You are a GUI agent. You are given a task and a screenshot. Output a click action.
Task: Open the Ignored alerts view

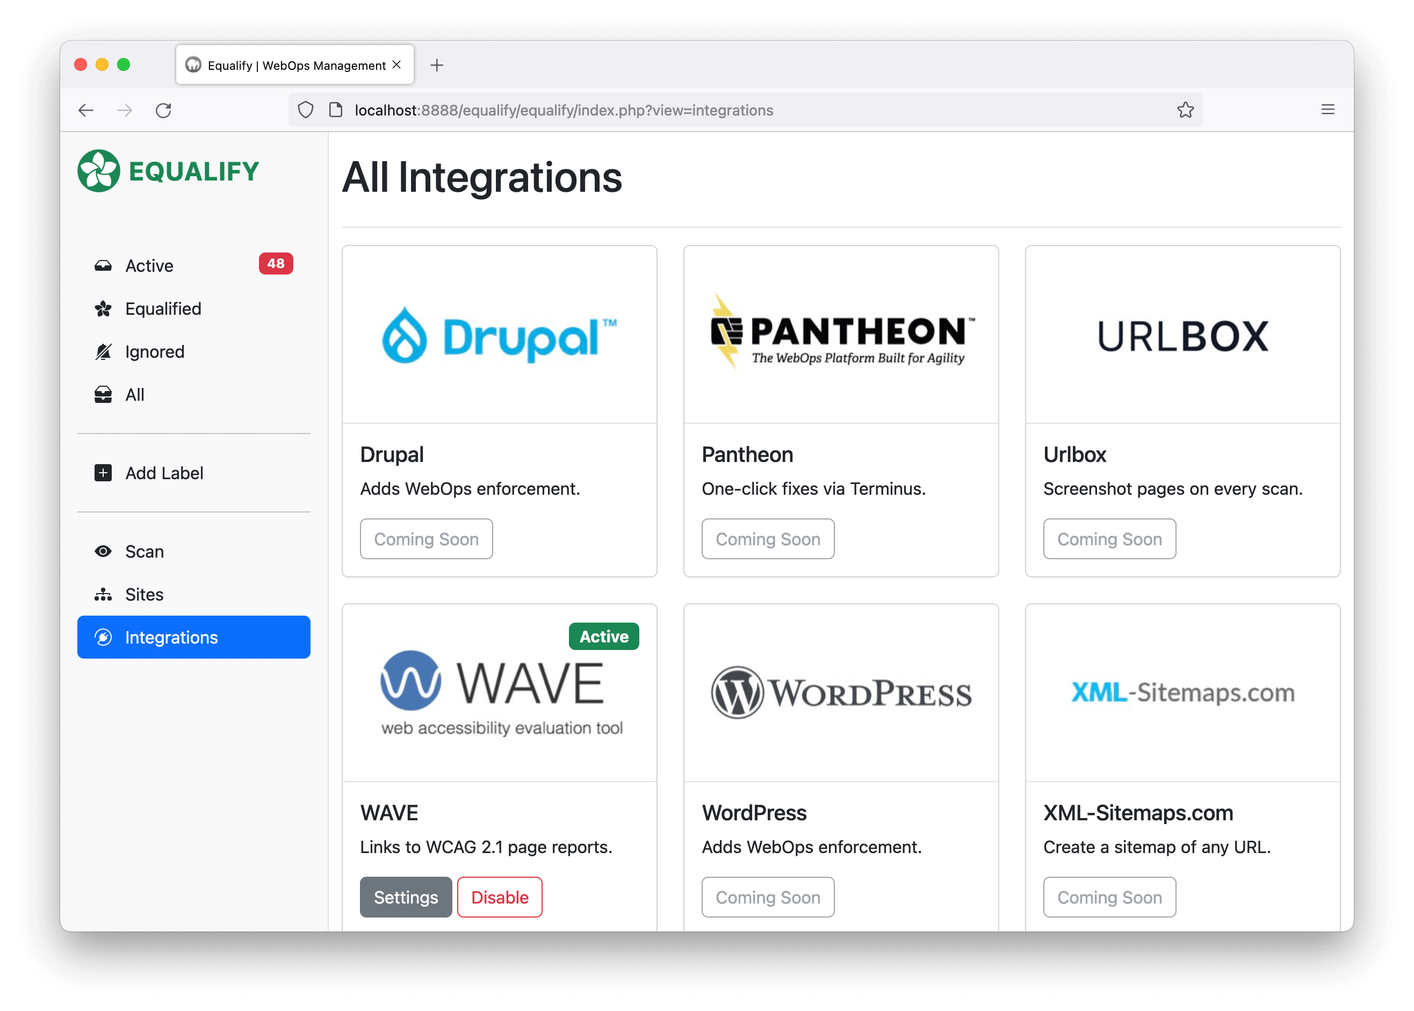[193, 352]
